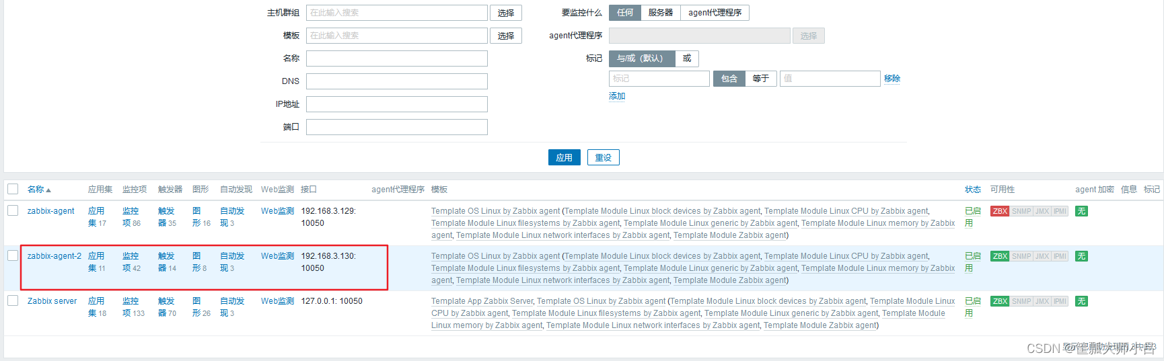Click green ZBX availability icon for zabbix-agent-2
Viewport: 1164px width, 361px height.
[x=1000, y=256]
